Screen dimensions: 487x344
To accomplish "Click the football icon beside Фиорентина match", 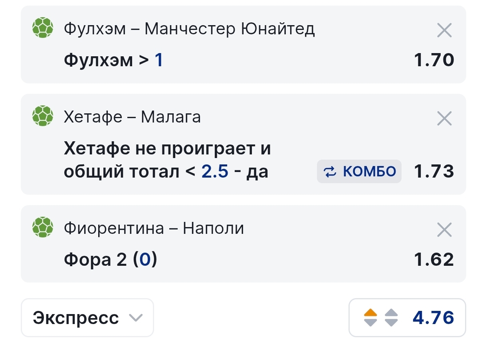I will pyautogui.click(x=42, y=227).
